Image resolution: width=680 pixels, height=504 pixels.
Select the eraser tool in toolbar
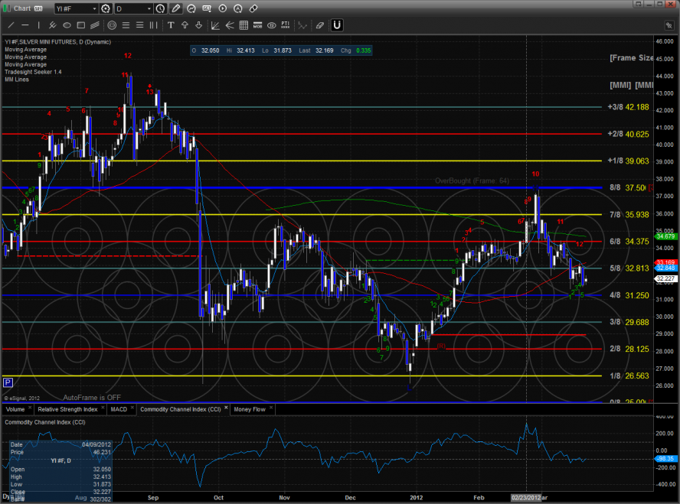tap(319, 24)
